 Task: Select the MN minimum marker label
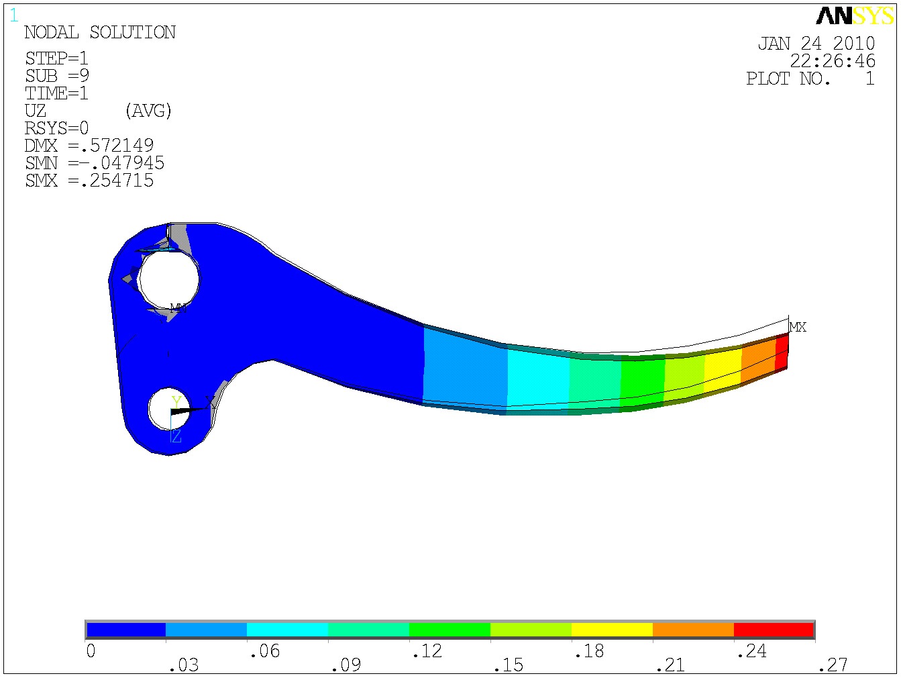pyautogui.click(x=178, y=308)
